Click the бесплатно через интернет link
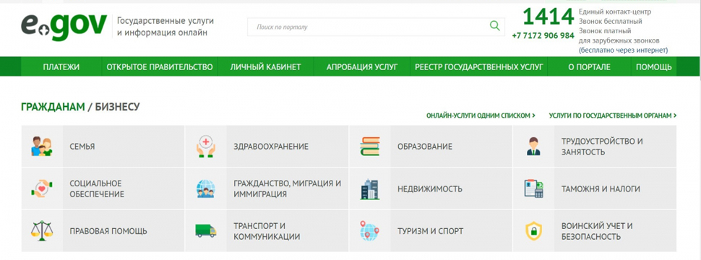Viewport: 701px width, 260px height. click(x=623, y=50)
